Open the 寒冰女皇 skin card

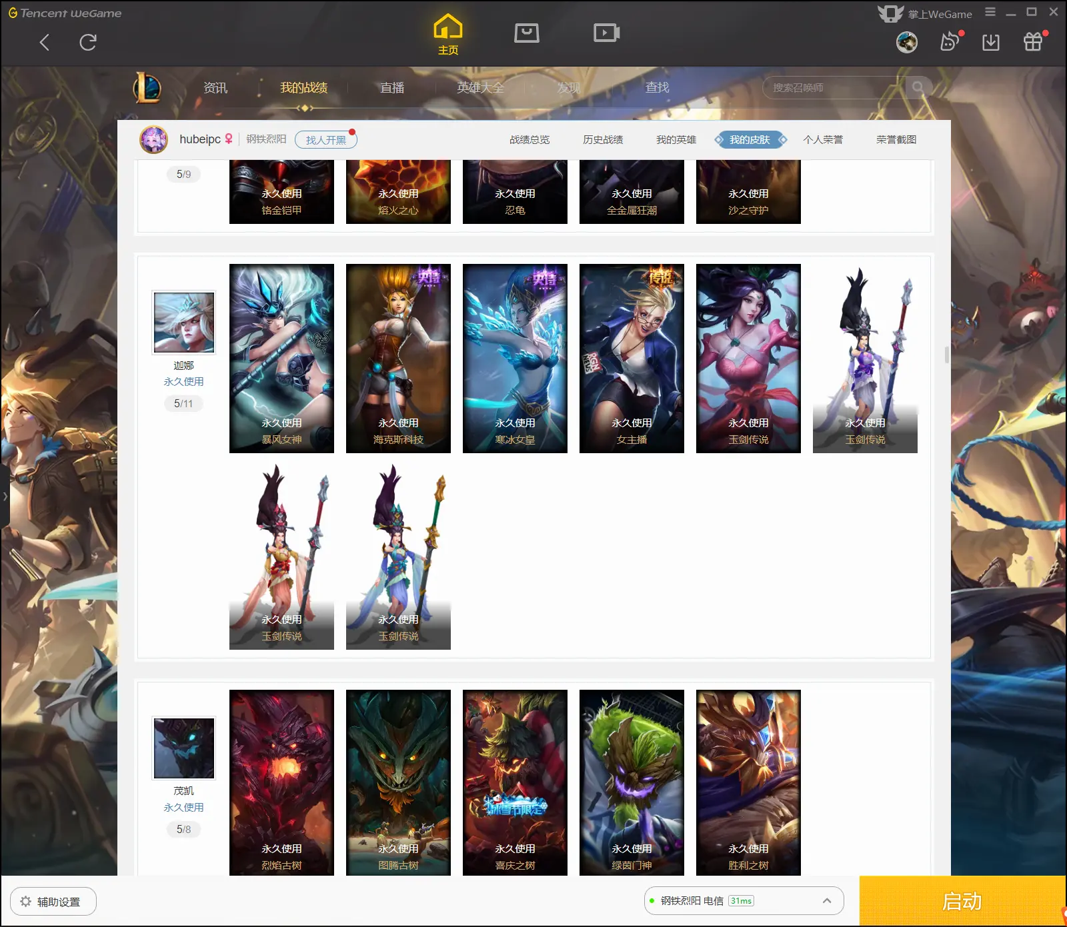tap(515, 359)
